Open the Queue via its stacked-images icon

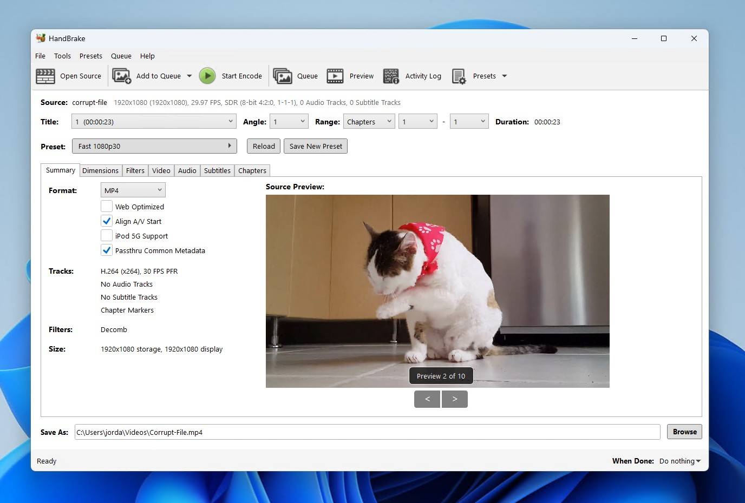tap(283, 76)
